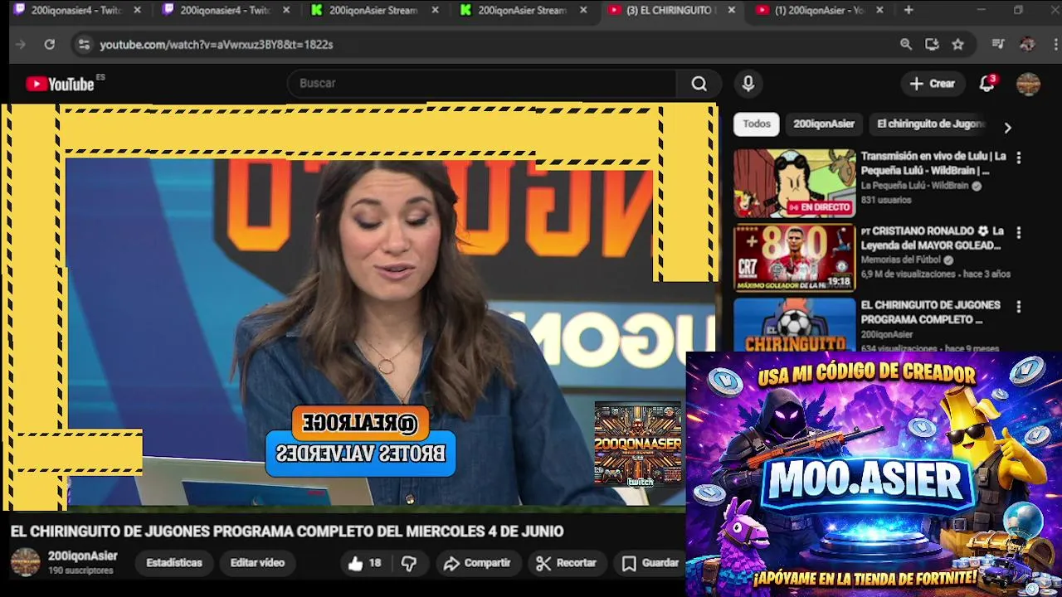
Task: Close the '(1) 200iqonAsier - Yo' tab
Action: (x=879, y=10)
